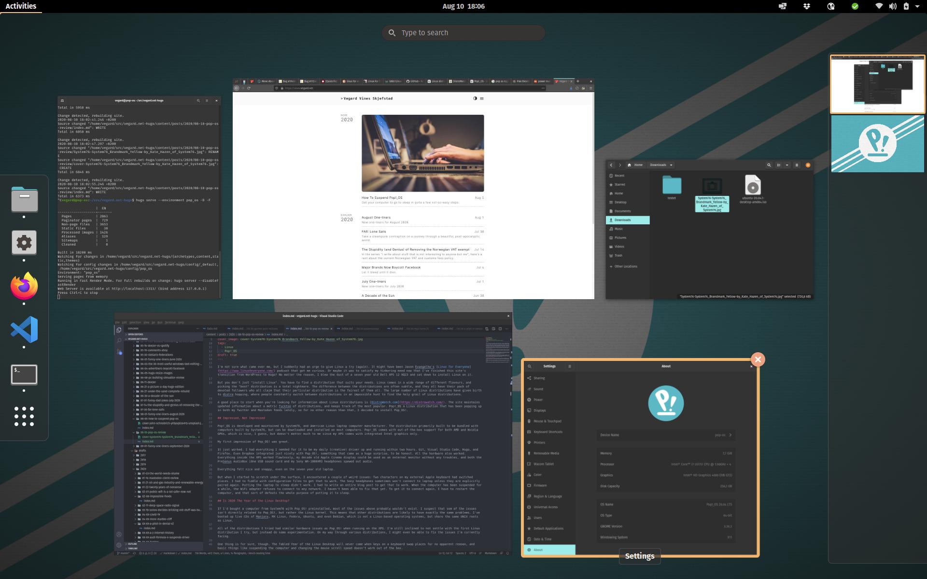Image resolution: width=927 pixels, height=579 pixels.
Task: Open Displays panel in Settings
Action: [549, 410]
